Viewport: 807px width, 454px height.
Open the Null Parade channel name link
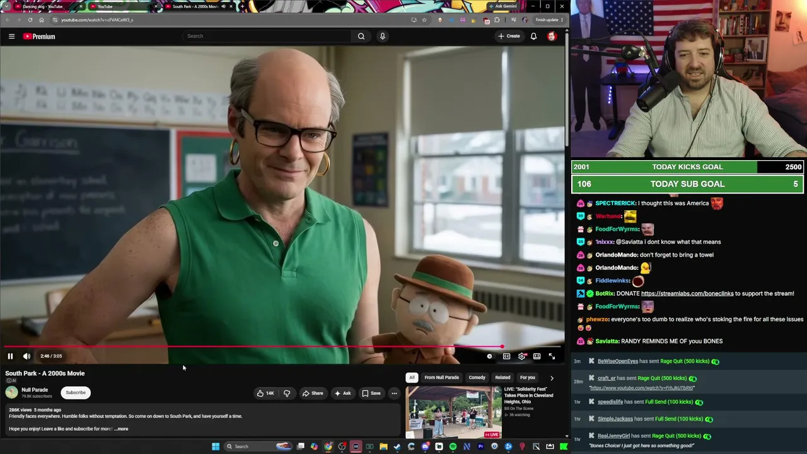pyautogui.click(x=35, y=390)
